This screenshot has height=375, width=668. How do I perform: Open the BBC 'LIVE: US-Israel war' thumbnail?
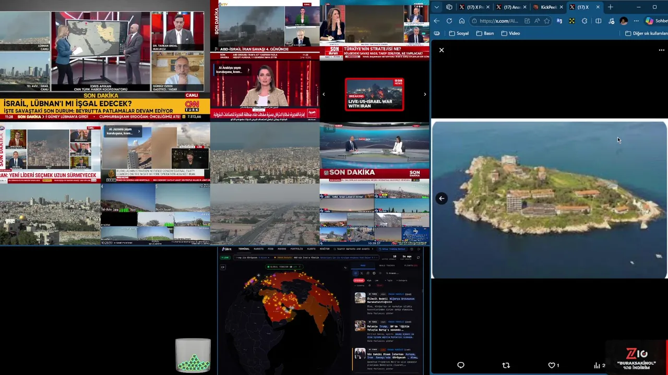tap(374, 94)
